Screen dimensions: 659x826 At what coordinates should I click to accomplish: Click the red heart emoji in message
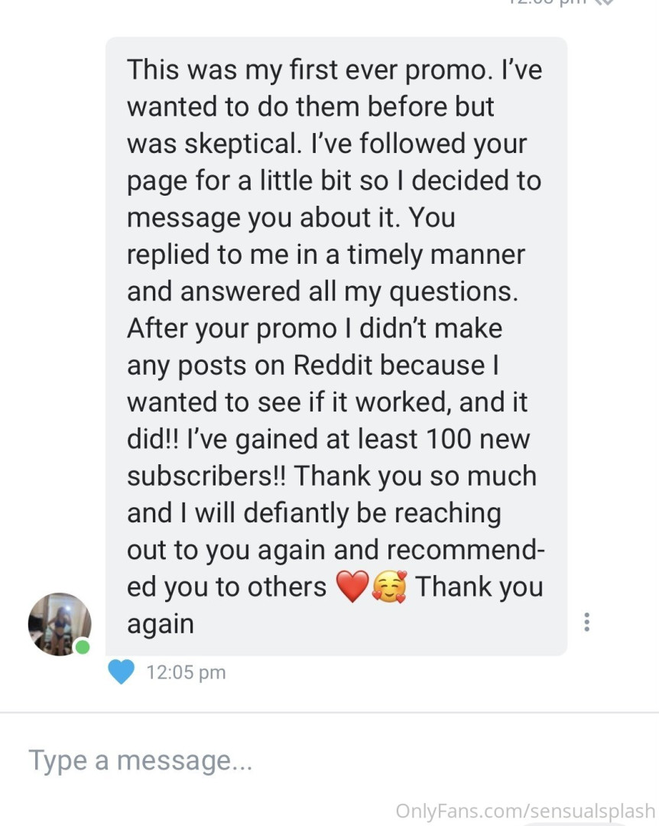click(x=352, y=587)
